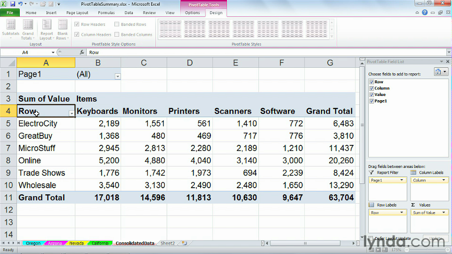
Task: Open Row dropdown in Row Labels area
Action: pyautogui.click(x=402, y=213)
